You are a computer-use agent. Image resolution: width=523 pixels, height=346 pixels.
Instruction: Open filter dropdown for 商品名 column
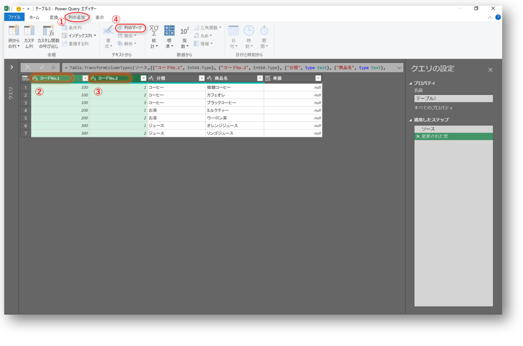(x=260, y=78)
